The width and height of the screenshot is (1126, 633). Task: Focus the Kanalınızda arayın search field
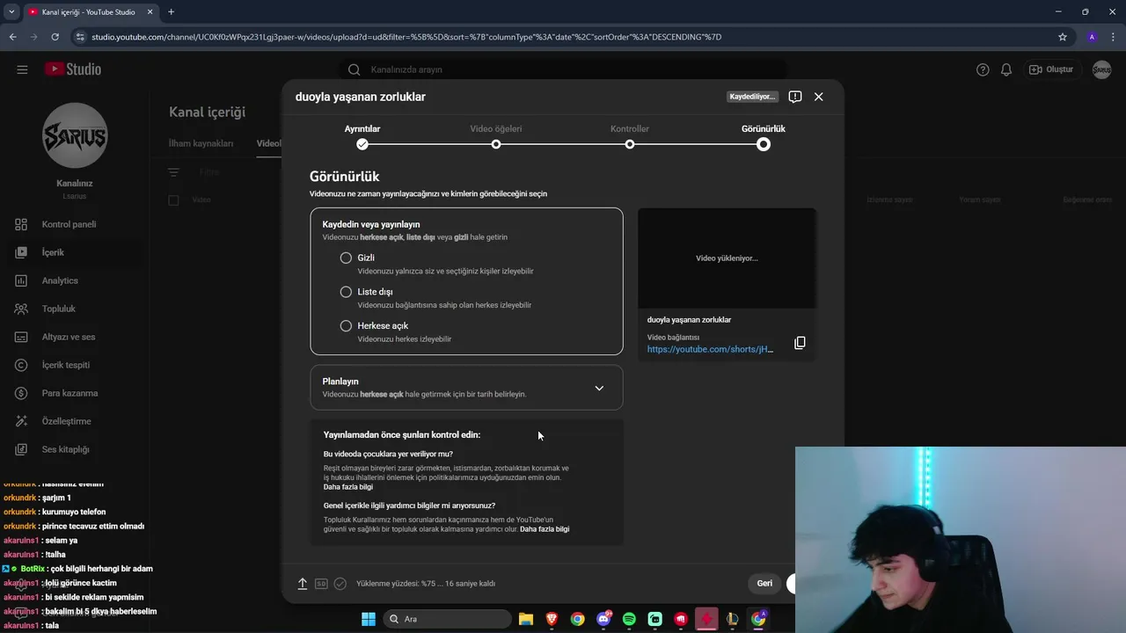pyautogui.click(x=563, y=69)
